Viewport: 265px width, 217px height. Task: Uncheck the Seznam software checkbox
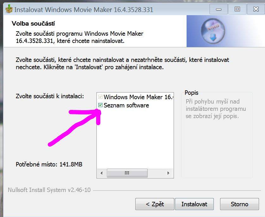100,105
